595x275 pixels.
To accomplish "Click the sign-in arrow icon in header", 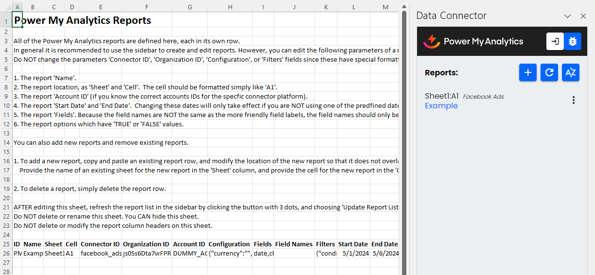I will coord(555,41).
